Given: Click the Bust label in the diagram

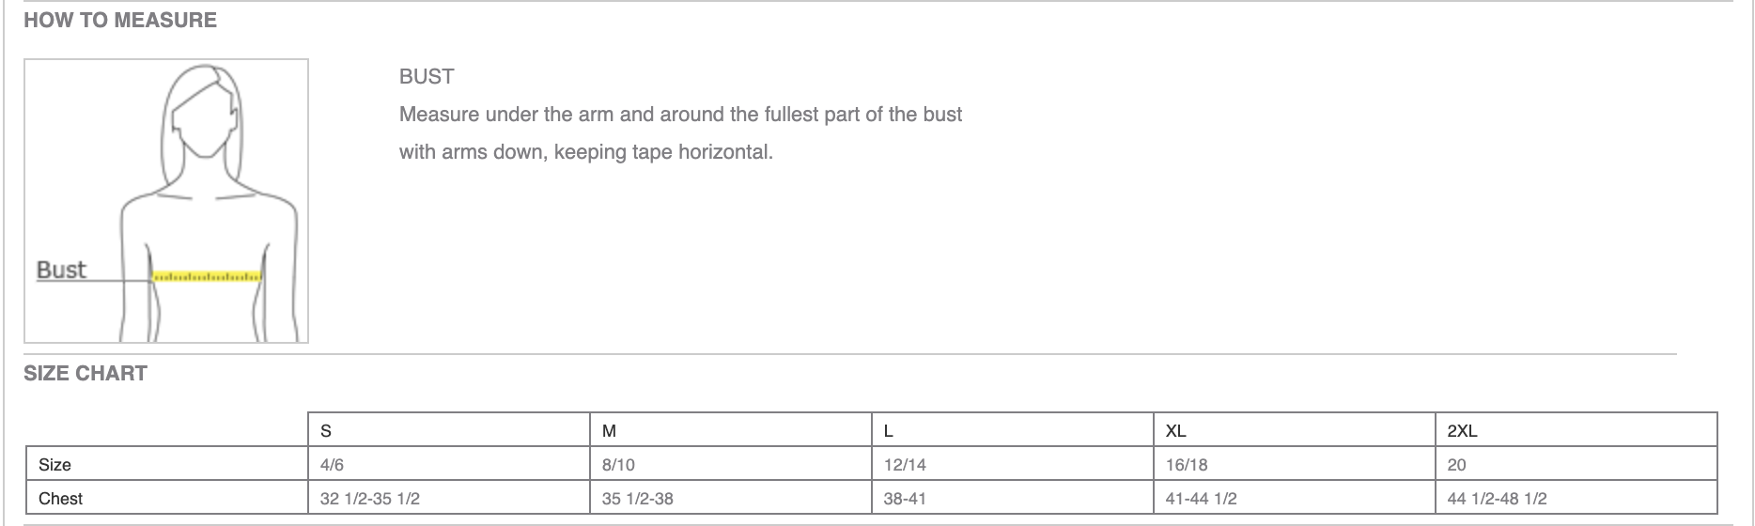Looking at the screenshot, I should (x=61, y=270).
